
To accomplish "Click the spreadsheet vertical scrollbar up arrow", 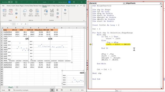I will click(x=85, y=28).
